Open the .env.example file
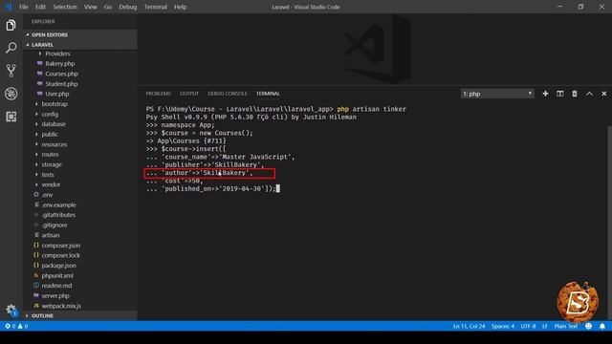 [58, 204]
